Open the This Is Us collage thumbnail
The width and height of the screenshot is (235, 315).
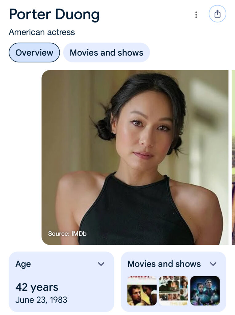tap(173, 291)
